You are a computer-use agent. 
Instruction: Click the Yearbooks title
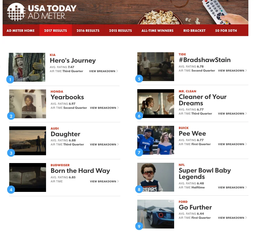click(67, 97)
